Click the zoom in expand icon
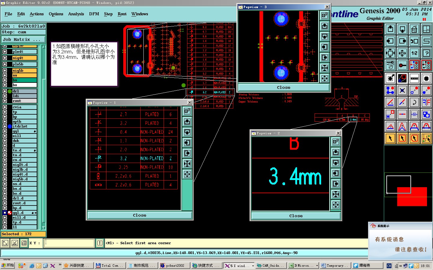433x270 pixels. (390, 53)
